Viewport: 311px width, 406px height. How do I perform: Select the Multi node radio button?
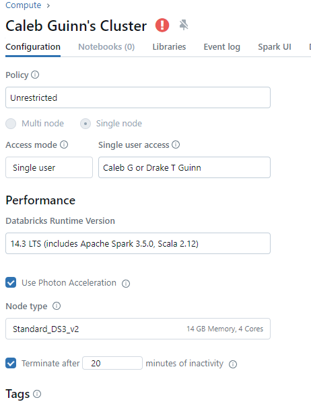11,124
